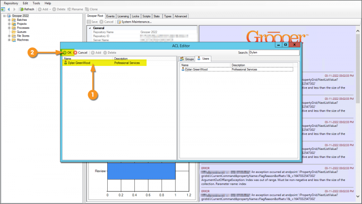Viewport: 362px width, 204px height.
Task: Click the Search input field
Action: pyautogui.click(x=274, y=53)
